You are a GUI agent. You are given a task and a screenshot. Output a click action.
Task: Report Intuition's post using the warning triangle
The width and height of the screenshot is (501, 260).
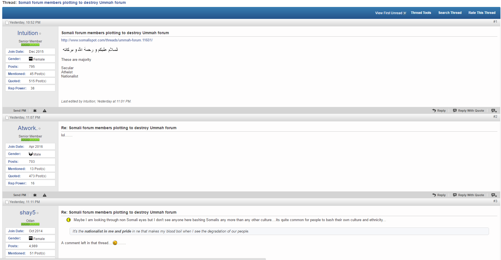point(45,111)
